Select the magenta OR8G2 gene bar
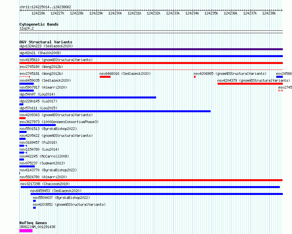Image resolution: width=292 pixels, height=234 pixels. coord(26,231)
